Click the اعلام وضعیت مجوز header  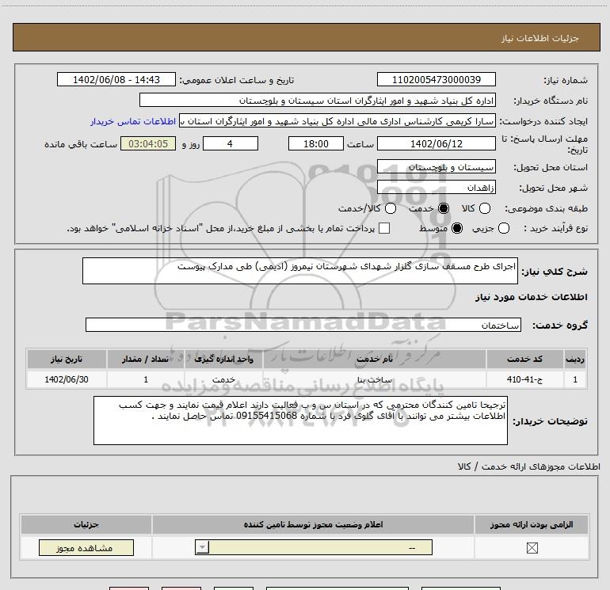(x=313, y=524)
